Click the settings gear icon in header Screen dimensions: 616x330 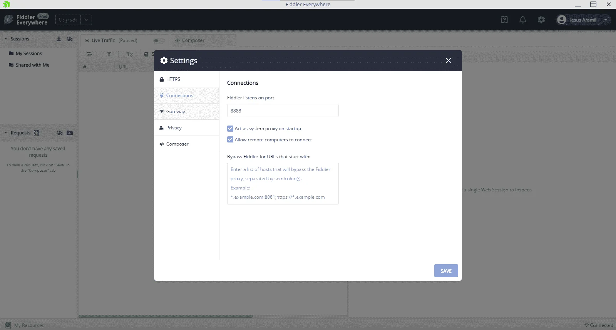pyautogui.click(x=541, y=20)
